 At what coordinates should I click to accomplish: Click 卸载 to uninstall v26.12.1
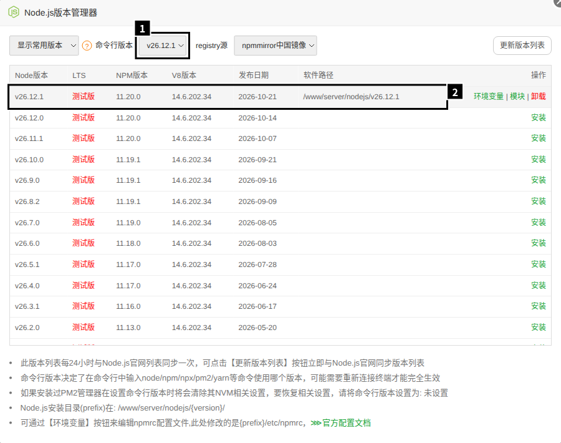[539, 96]
